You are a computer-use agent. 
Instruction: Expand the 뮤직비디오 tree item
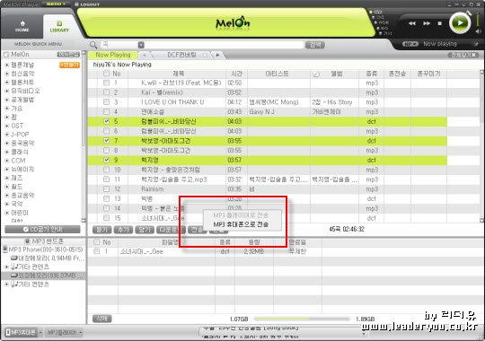point(7,91)
